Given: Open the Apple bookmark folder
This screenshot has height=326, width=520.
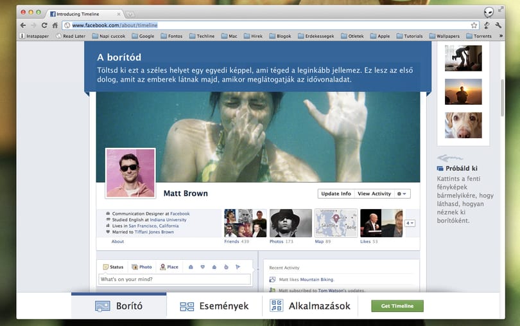Looking at the screenshot, I should pos(380,36).
